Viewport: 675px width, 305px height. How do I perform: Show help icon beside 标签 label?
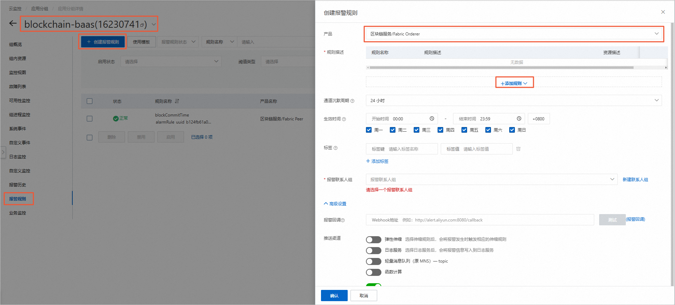pyautogui.click(x=335, y=148)
